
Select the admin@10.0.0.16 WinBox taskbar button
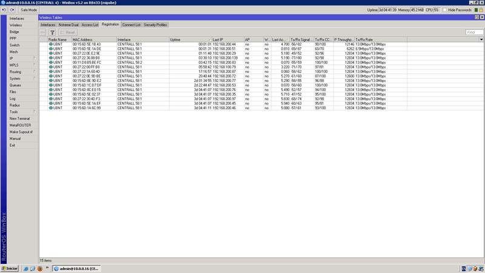point(77,269)
